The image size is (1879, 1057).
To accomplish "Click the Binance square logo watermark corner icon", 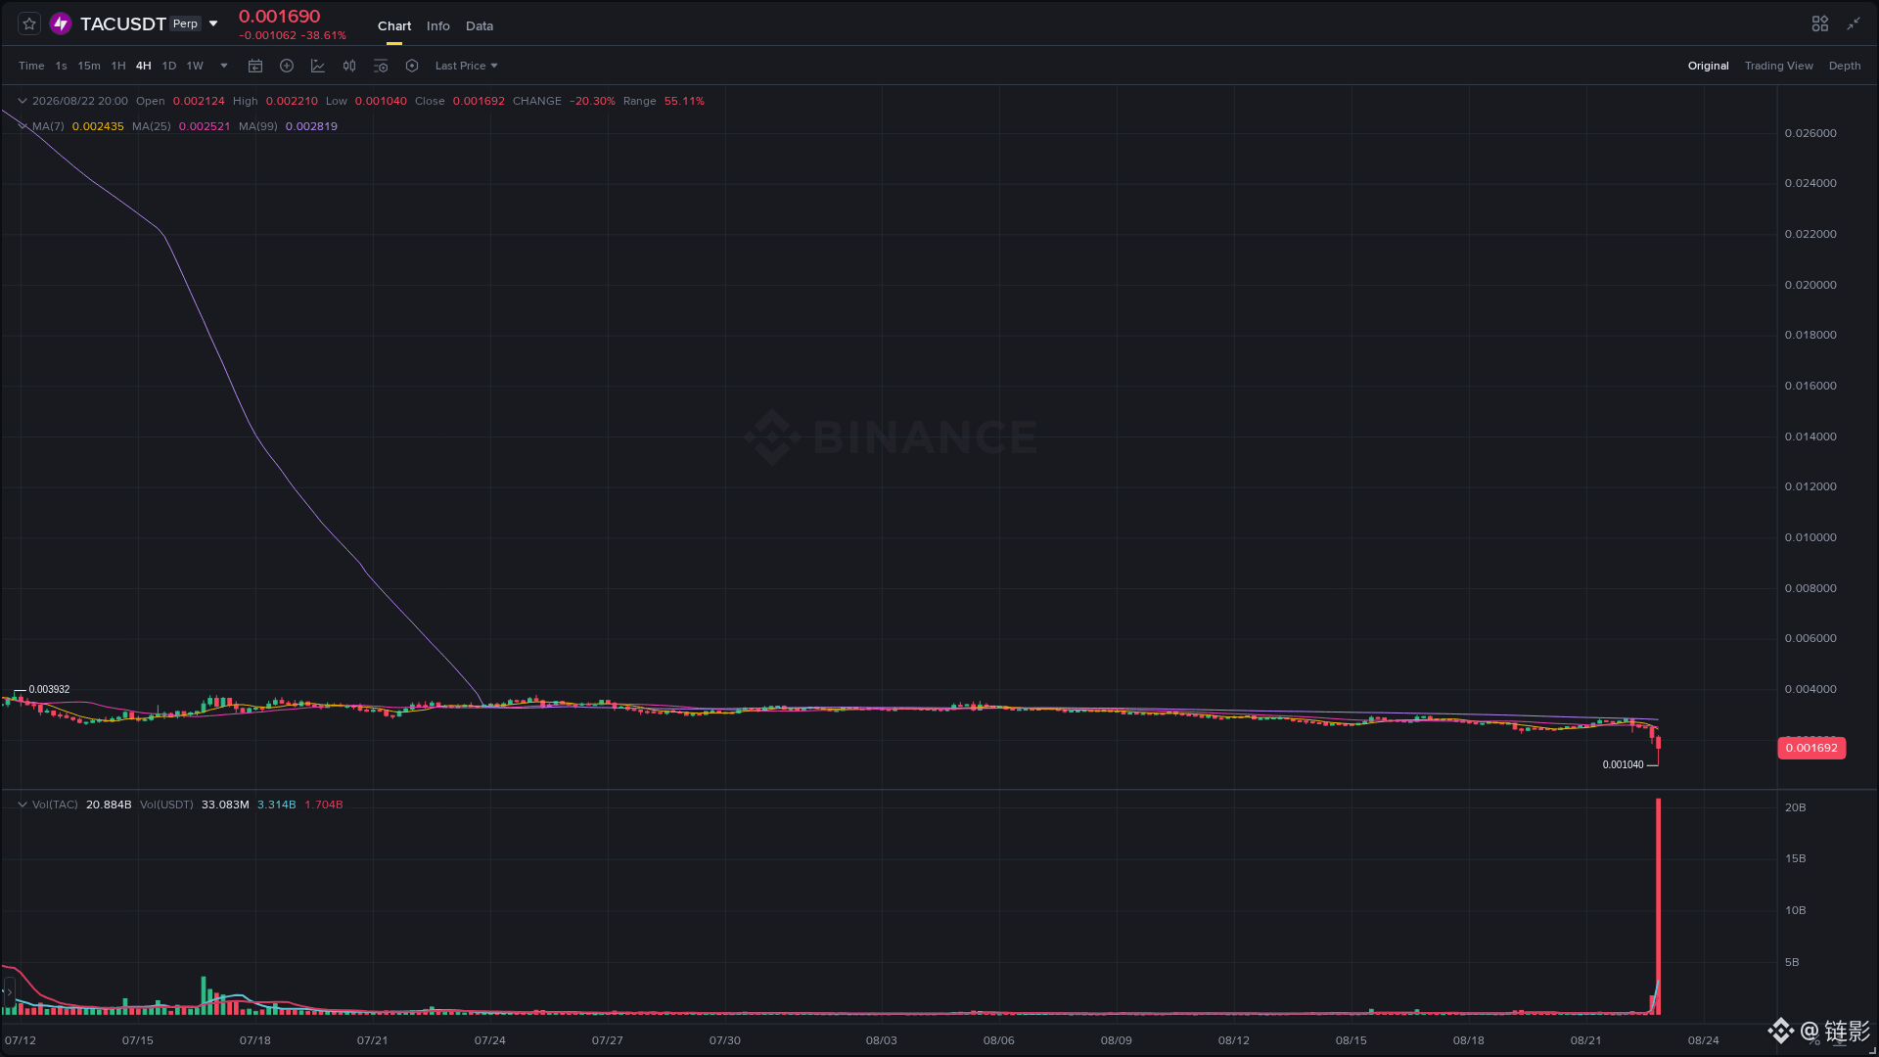I will pyautogui.click(x=1780, y=1031).
